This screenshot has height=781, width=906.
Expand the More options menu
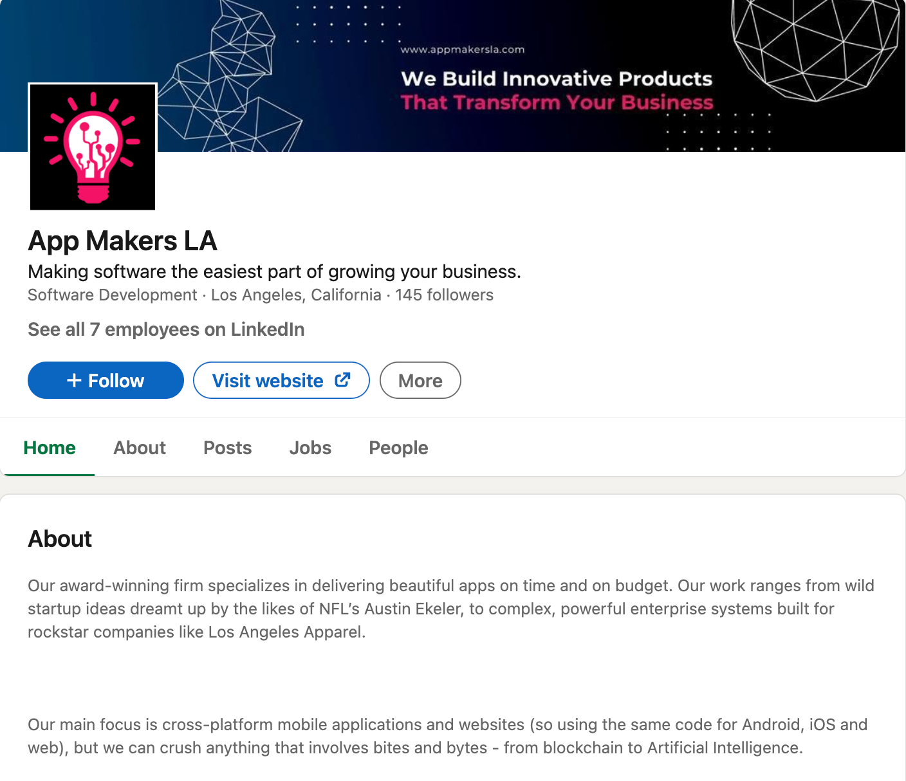(x=420, y=380)
